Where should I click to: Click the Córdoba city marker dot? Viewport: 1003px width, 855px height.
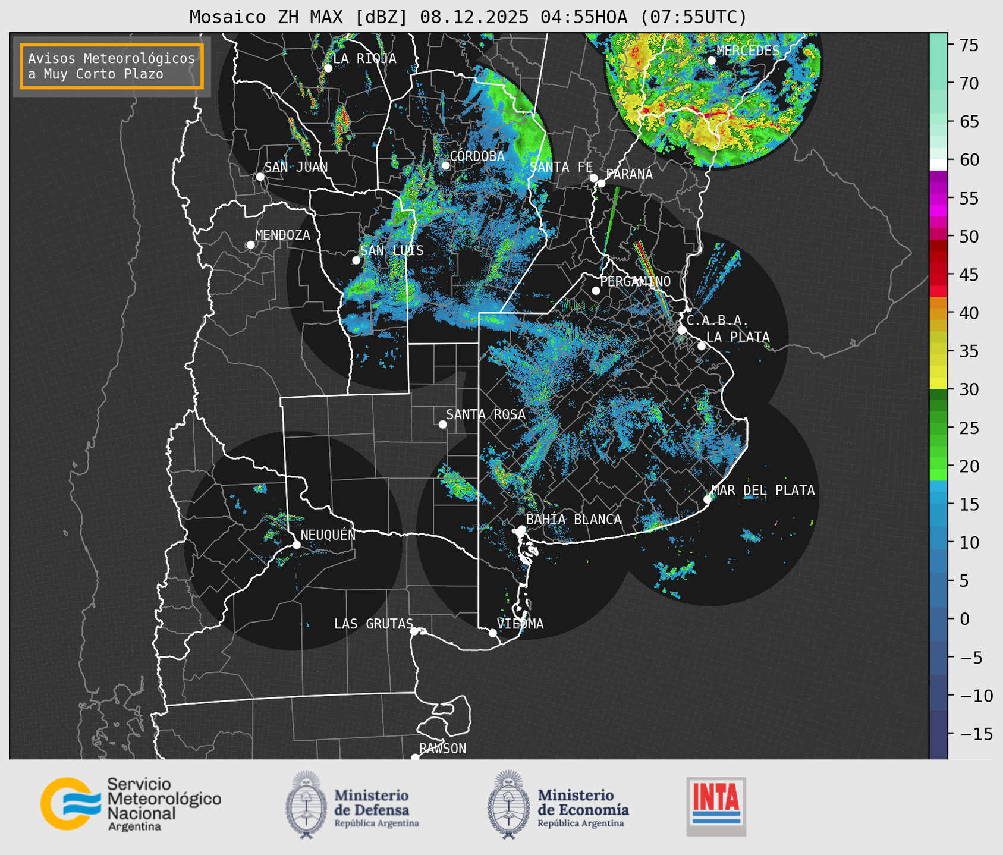[x=445, y=165]
